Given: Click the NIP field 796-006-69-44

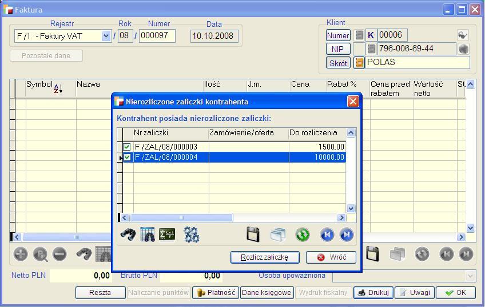Looking at the screenshot, I should pos(416,49).
